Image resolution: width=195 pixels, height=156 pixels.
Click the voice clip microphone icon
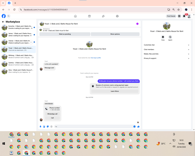[x=41, y=126]
